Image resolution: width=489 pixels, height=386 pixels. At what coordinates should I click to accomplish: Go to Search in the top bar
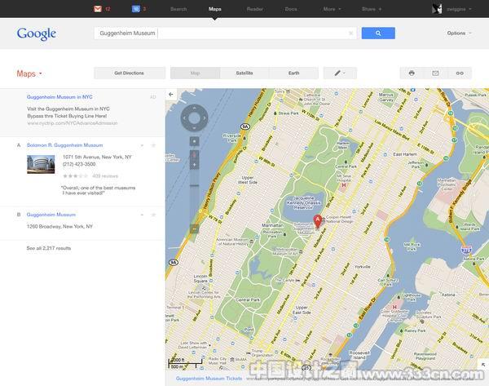click(178, 9)
